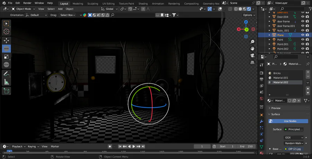
Task: Open the Random Walk subsurface dropdown
Action: (294, 143)
